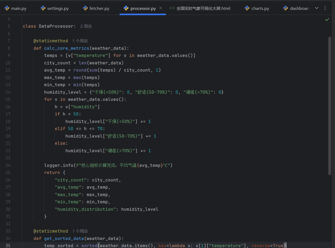Switch to charts.py tab
Image resolution: width=335 pixels, height=248 pixels.
click(x=257, y=8)
